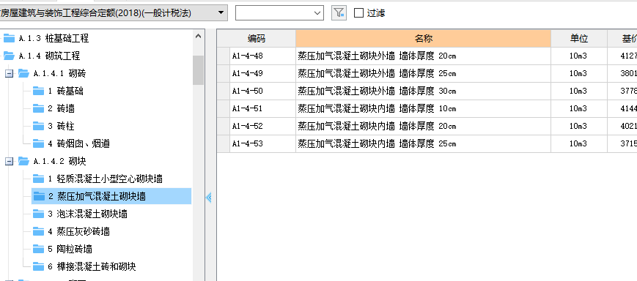637x281 pixels.
Task: Click name 蒸压加气混凝土砌块外墙 墙体厚度 30cm
Action: pyautogui.click(x=423, y=91)
